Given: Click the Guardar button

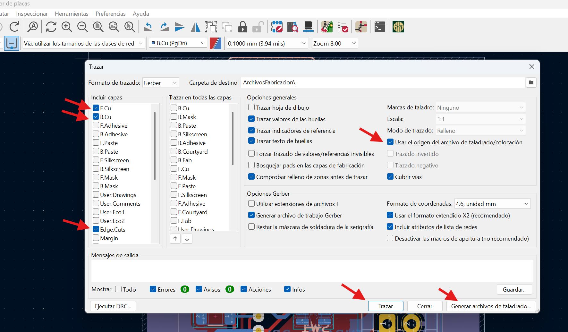Looking at the screenshot, I should pyautogui.click(x=514, y=289).
